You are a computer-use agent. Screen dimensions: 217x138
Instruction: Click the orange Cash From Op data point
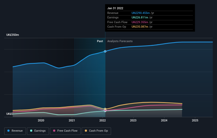click(105, 109)
